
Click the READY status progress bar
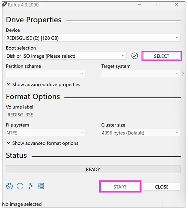click(93, 169)
